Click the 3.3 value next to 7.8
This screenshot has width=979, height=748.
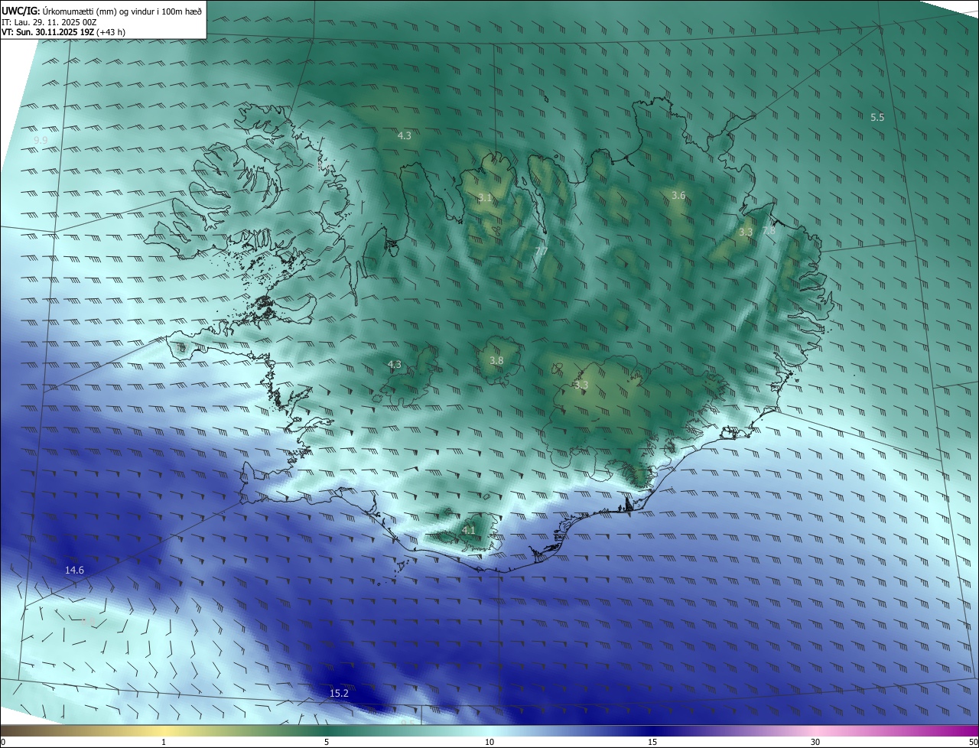[746, 232]
